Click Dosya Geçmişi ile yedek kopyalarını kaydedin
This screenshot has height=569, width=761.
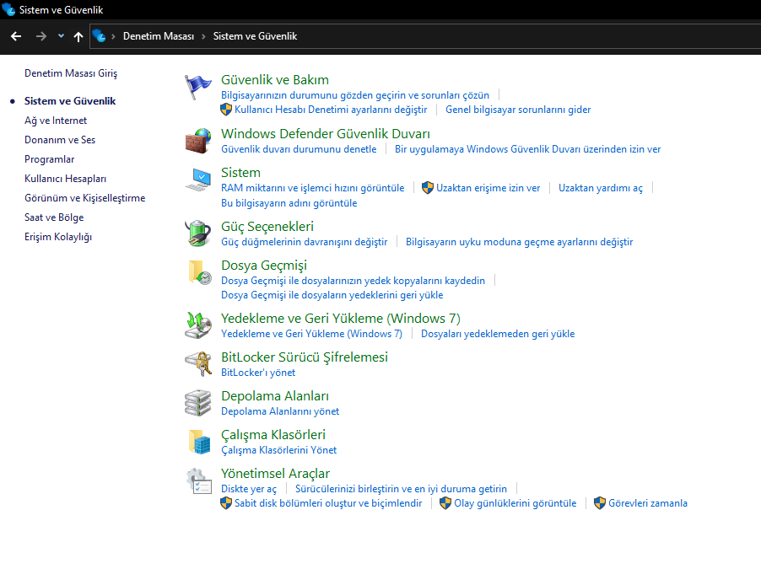click(353, 281)
